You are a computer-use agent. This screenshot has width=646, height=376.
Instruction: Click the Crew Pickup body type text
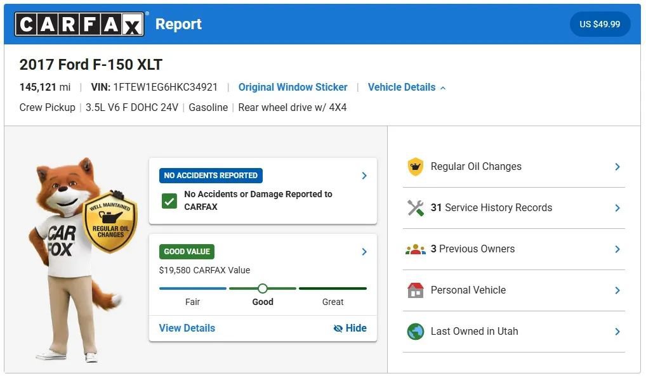coord(48,108)
